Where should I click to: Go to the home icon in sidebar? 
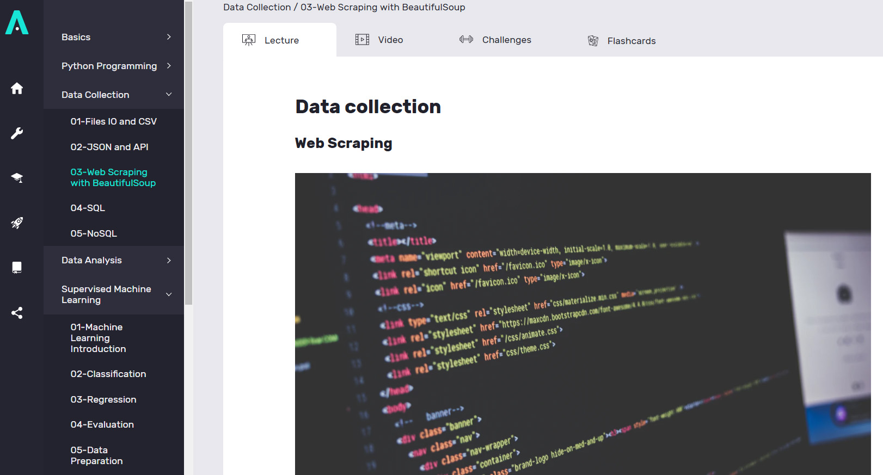[17, 88]
